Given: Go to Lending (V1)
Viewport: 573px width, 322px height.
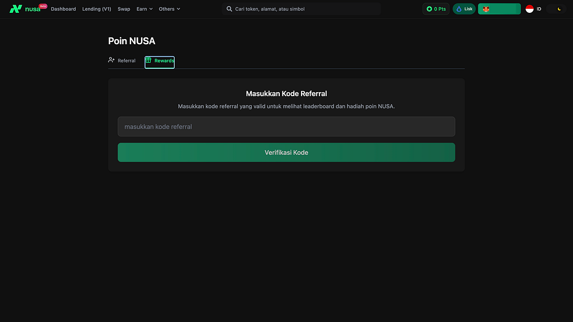Looking at the screenshot, I should pyautogui.click(x=96, y=9).
